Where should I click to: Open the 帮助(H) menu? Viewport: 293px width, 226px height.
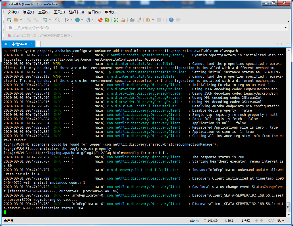pos(111,12)
